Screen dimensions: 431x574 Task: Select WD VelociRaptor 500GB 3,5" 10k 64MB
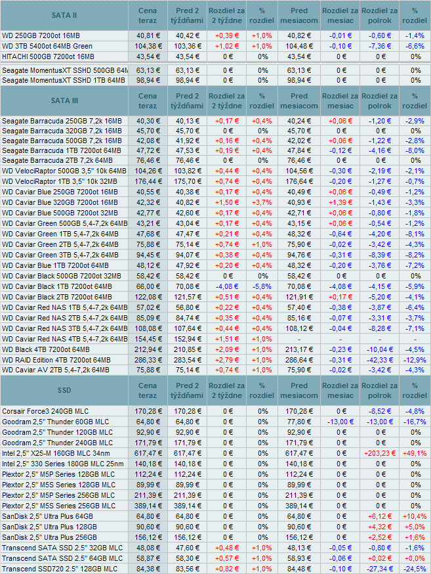(x=64, y=171)
